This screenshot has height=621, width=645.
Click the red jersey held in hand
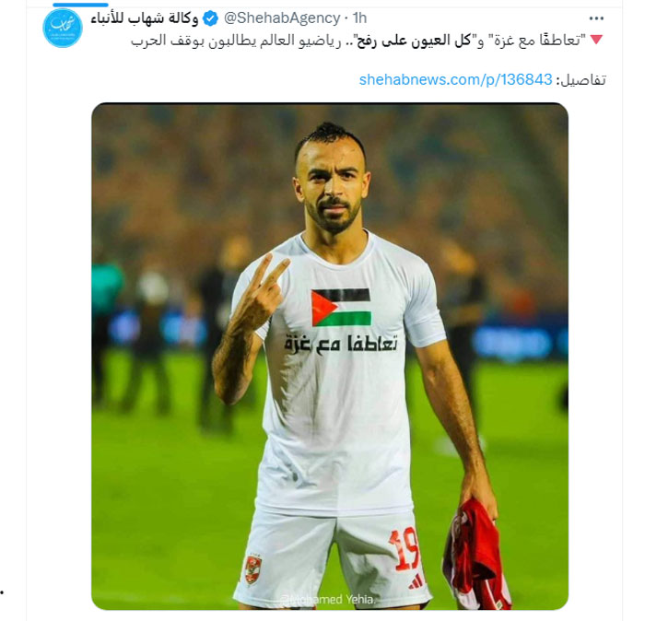[x=476, y=555]
